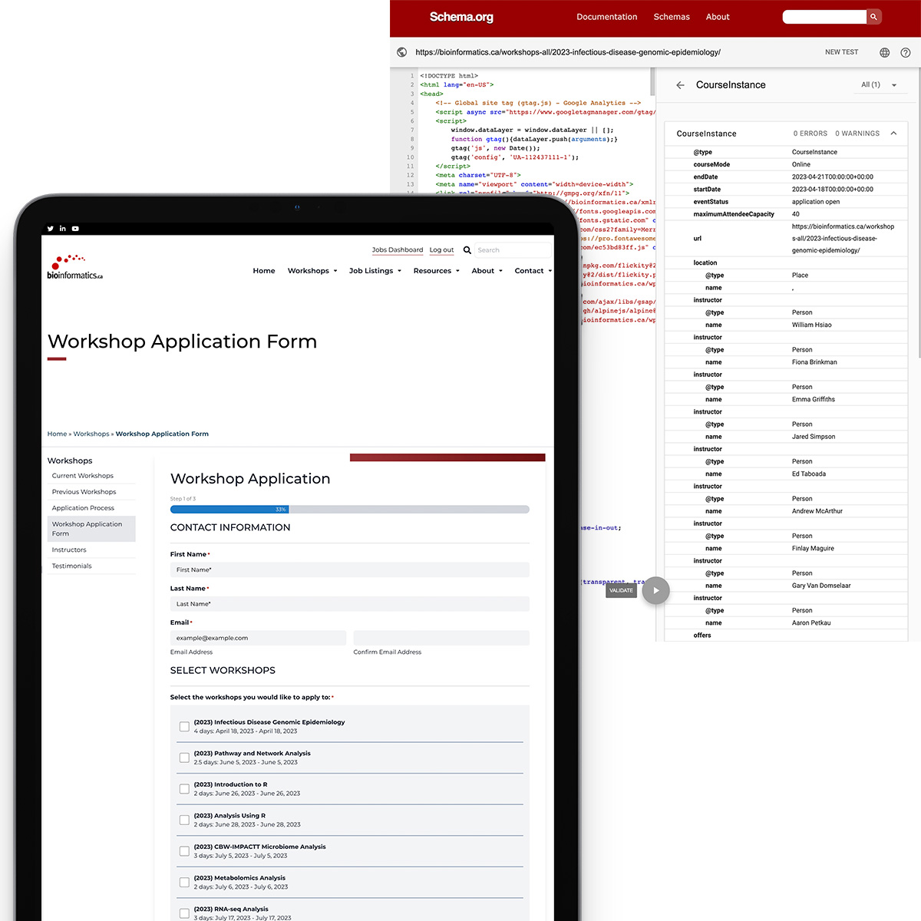Click into the First Name field
Screen dimensions: 921x921
tap(349, 569)
